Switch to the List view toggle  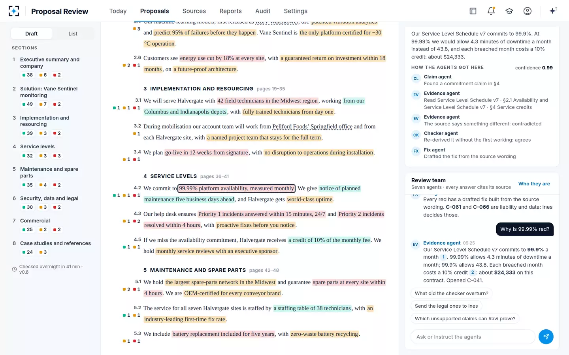[73, 34]
